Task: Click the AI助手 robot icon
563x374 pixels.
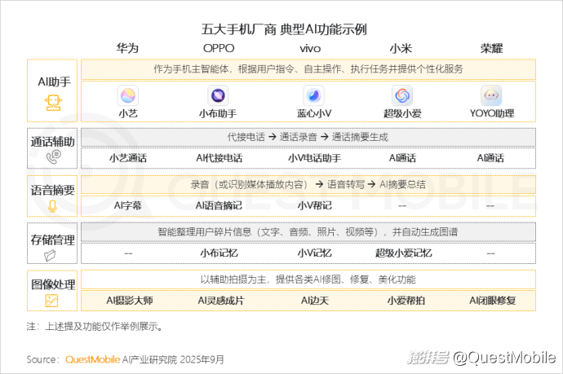Action: [52, 103]
